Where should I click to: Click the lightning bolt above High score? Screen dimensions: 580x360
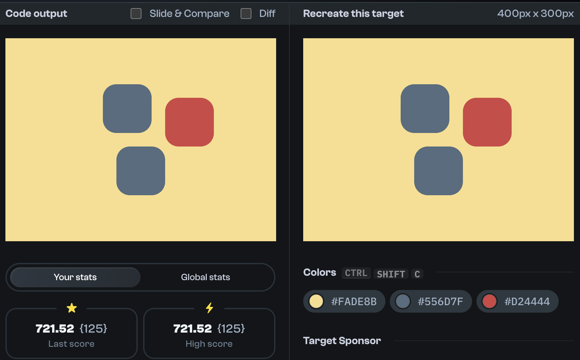209,308
